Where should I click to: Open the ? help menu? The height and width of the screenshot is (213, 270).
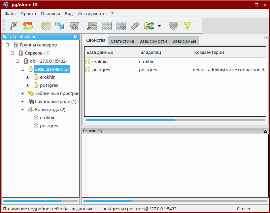click(x=112, y=14)
